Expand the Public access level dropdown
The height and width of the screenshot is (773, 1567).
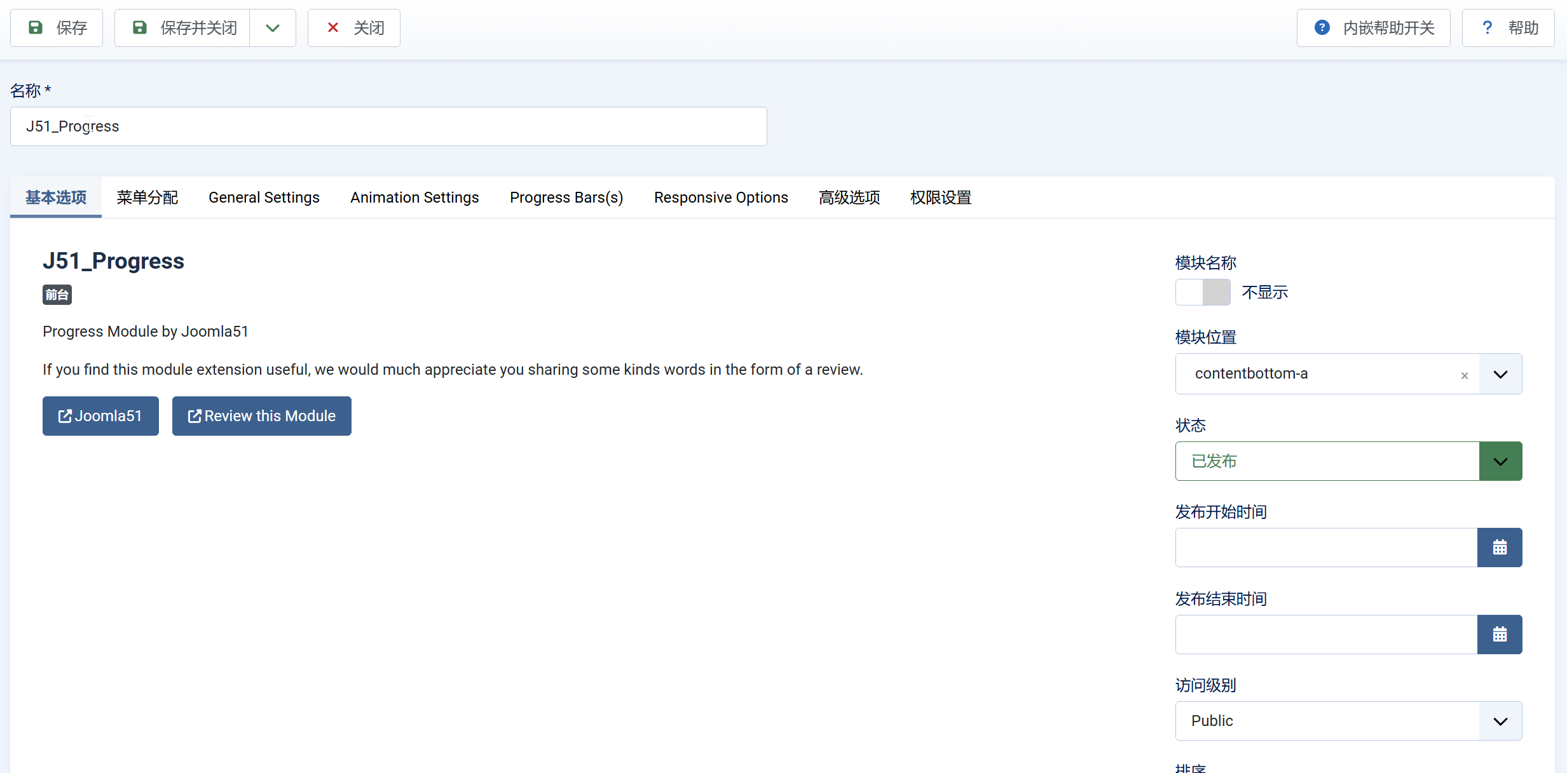[1500, 721]
